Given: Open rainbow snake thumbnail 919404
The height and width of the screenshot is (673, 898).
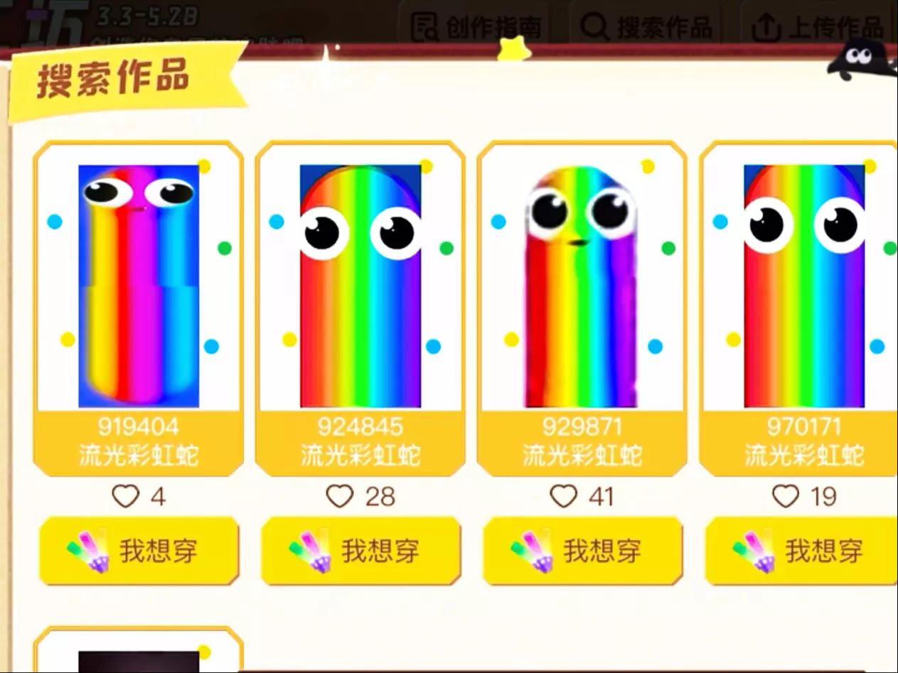Looking at the screenshot, I should [x=139, y=286].
